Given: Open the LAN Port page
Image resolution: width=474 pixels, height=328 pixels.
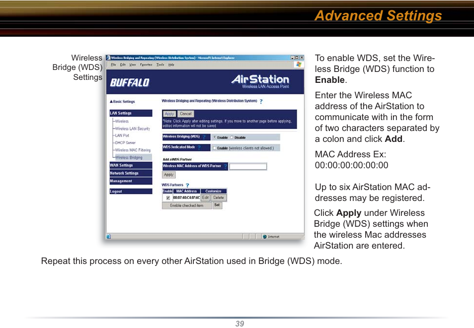Looking at the screenshot, I should [x=122, y=135].
